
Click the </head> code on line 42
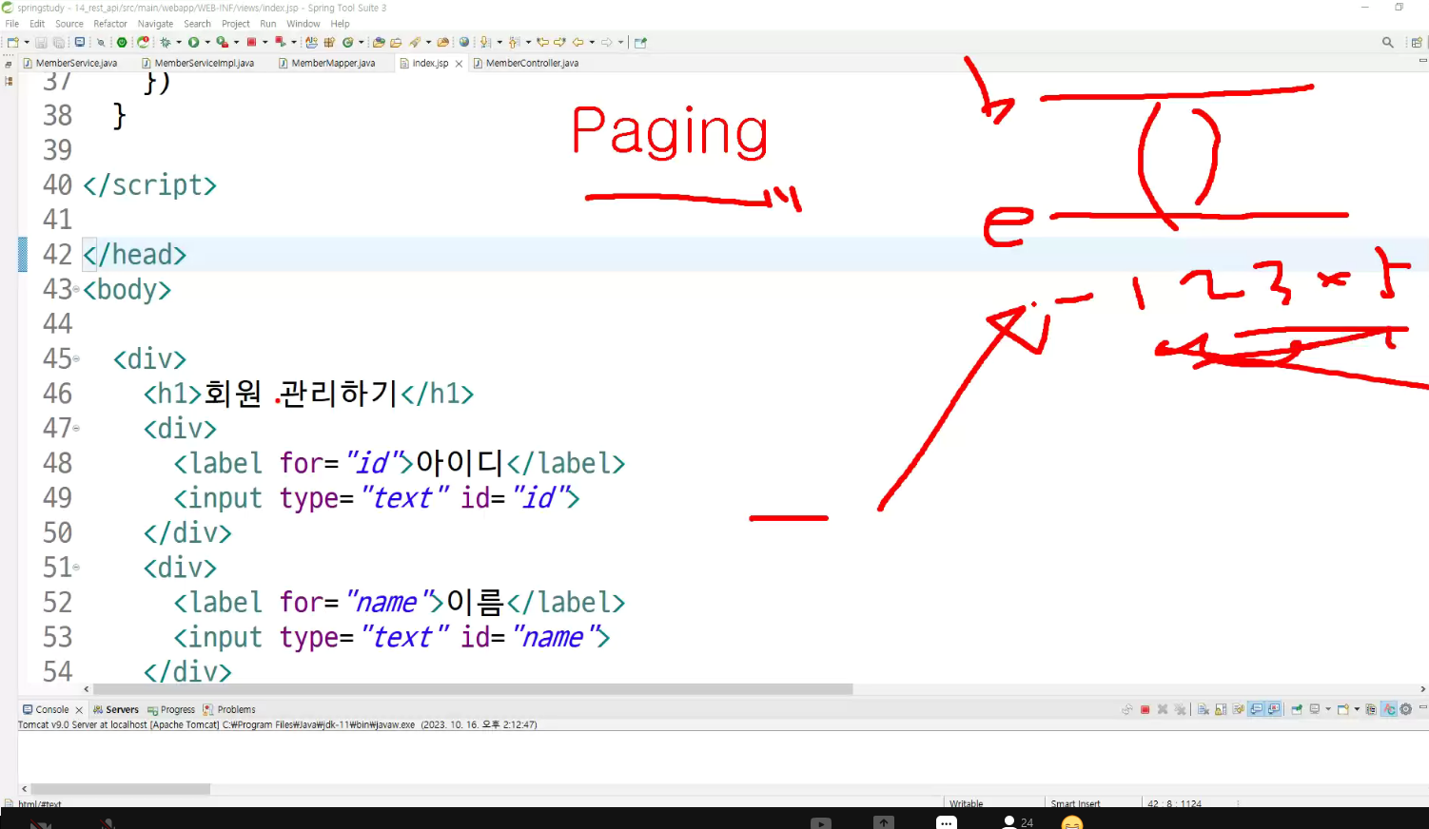[134, 255]
